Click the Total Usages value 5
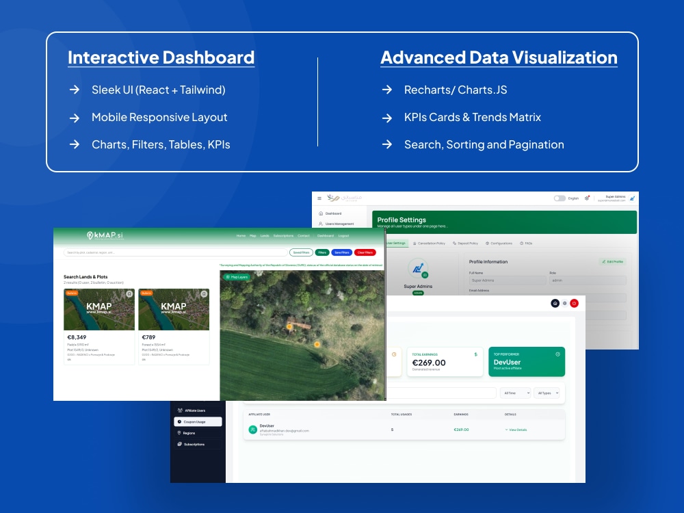This screenshot has width=684, height=513. click(x=392, y=430)
